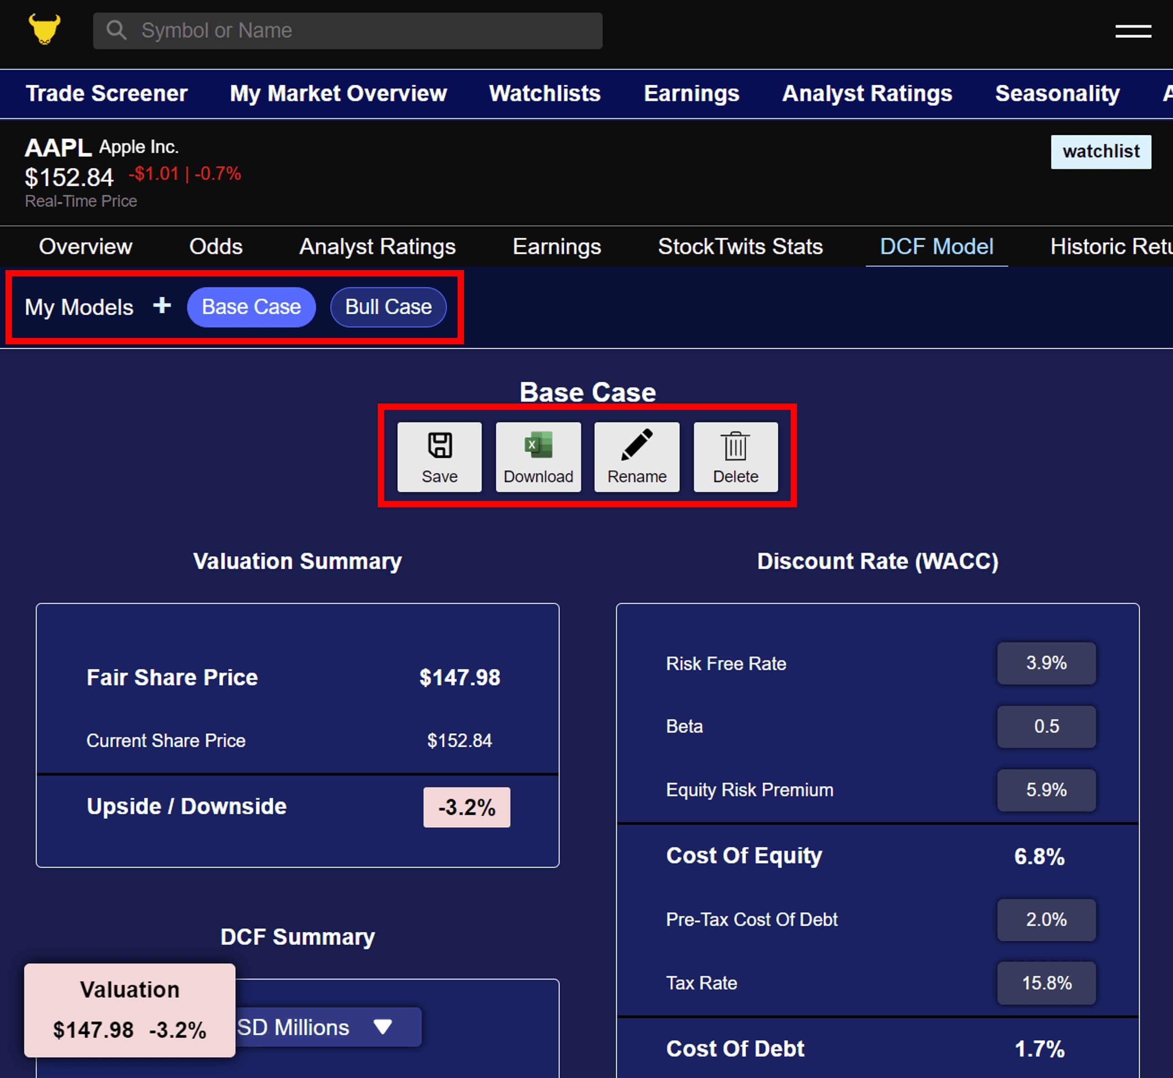Switch to the Overview tab

(86, 247)
